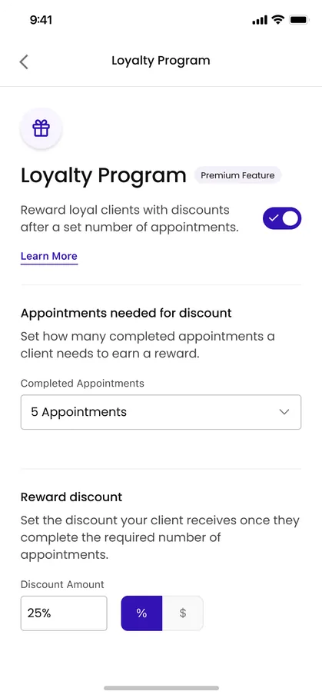Viewport: 322px width, 698px height.
Task: Tap the gift box icon
Action: pyautogui.click(x=41, y=128)
